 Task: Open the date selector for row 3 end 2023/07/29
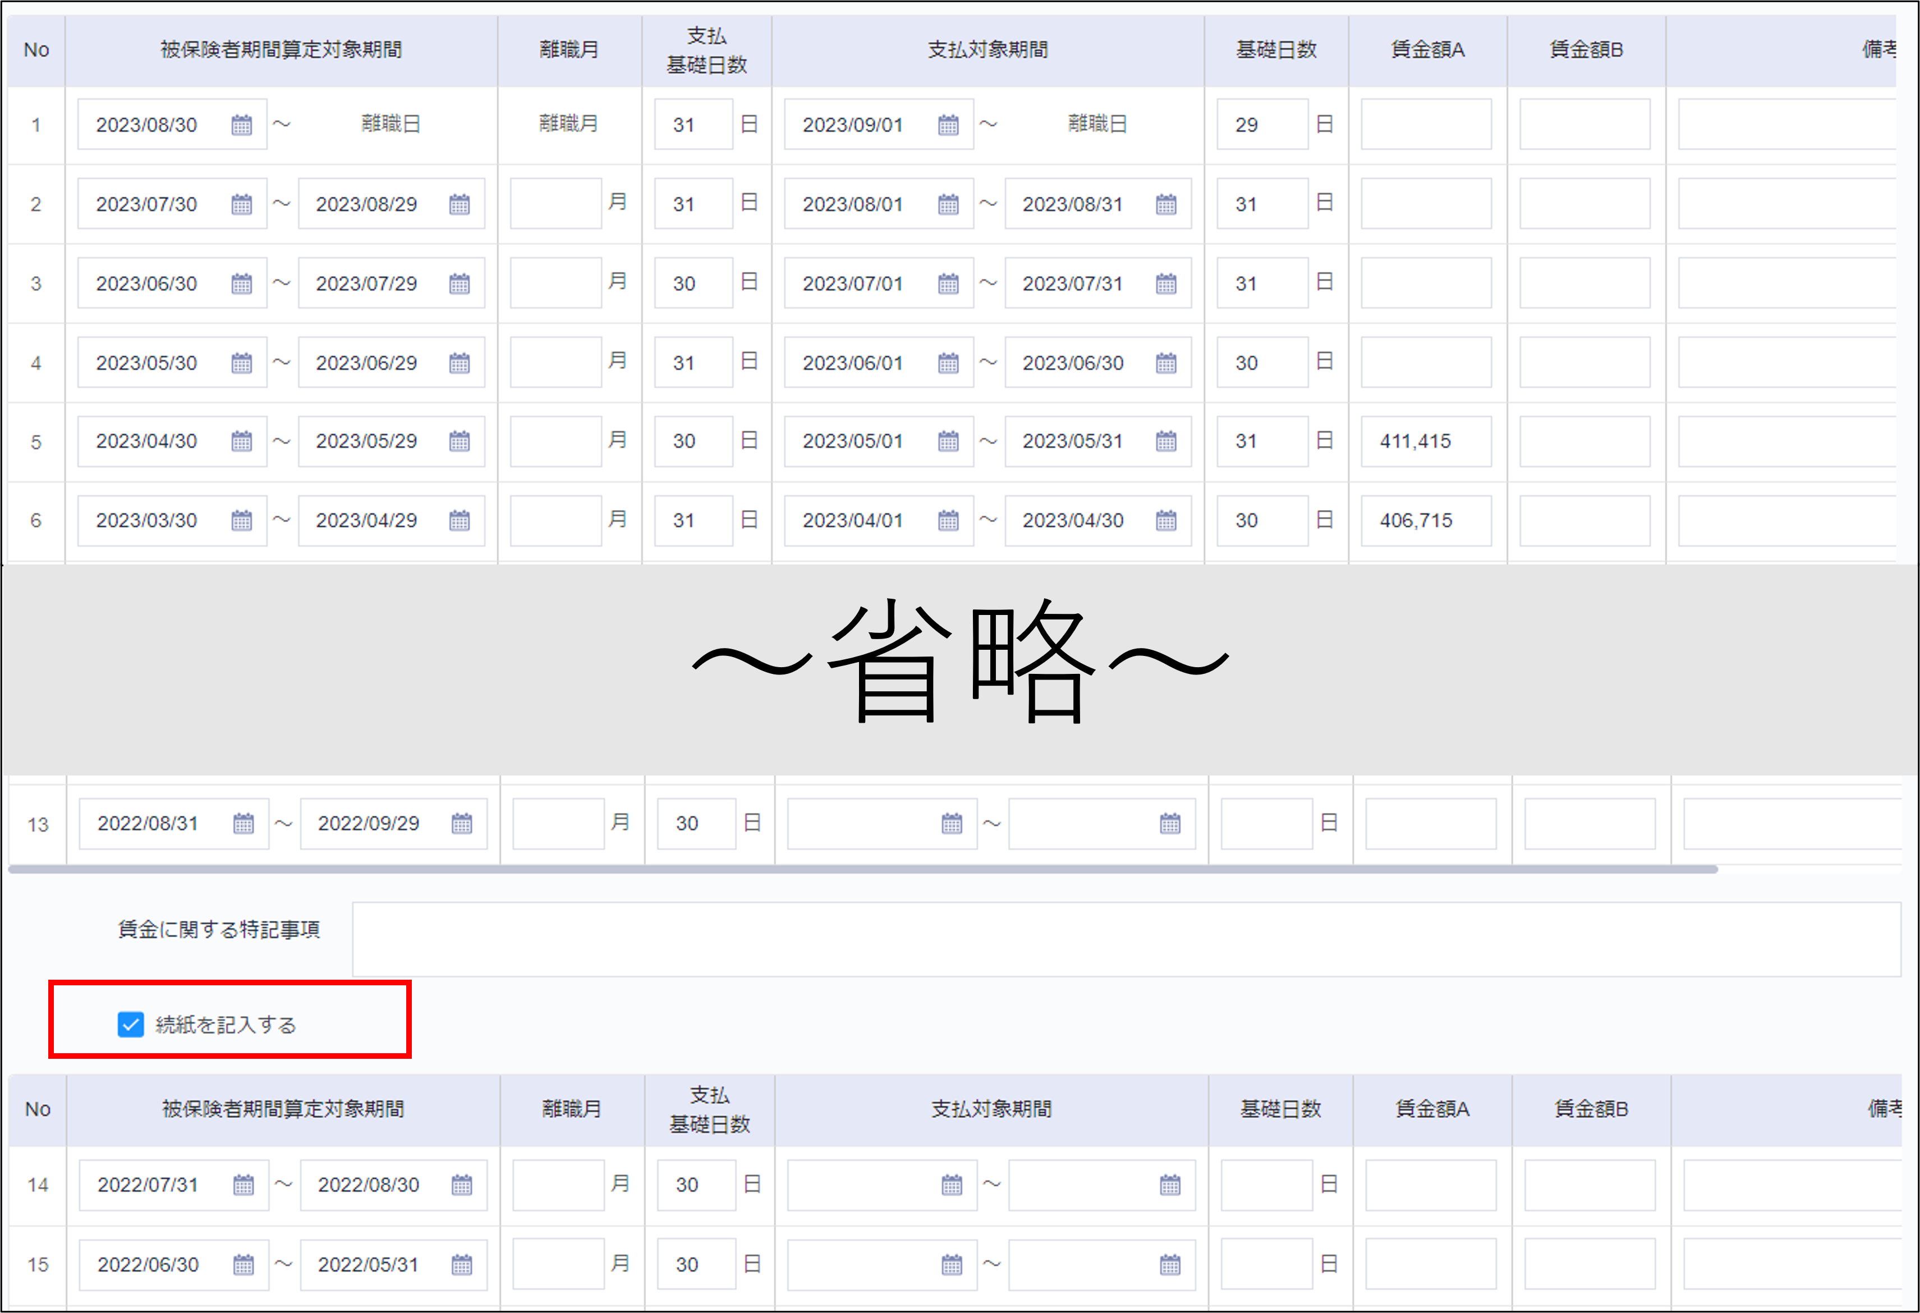tap(460, 283)
